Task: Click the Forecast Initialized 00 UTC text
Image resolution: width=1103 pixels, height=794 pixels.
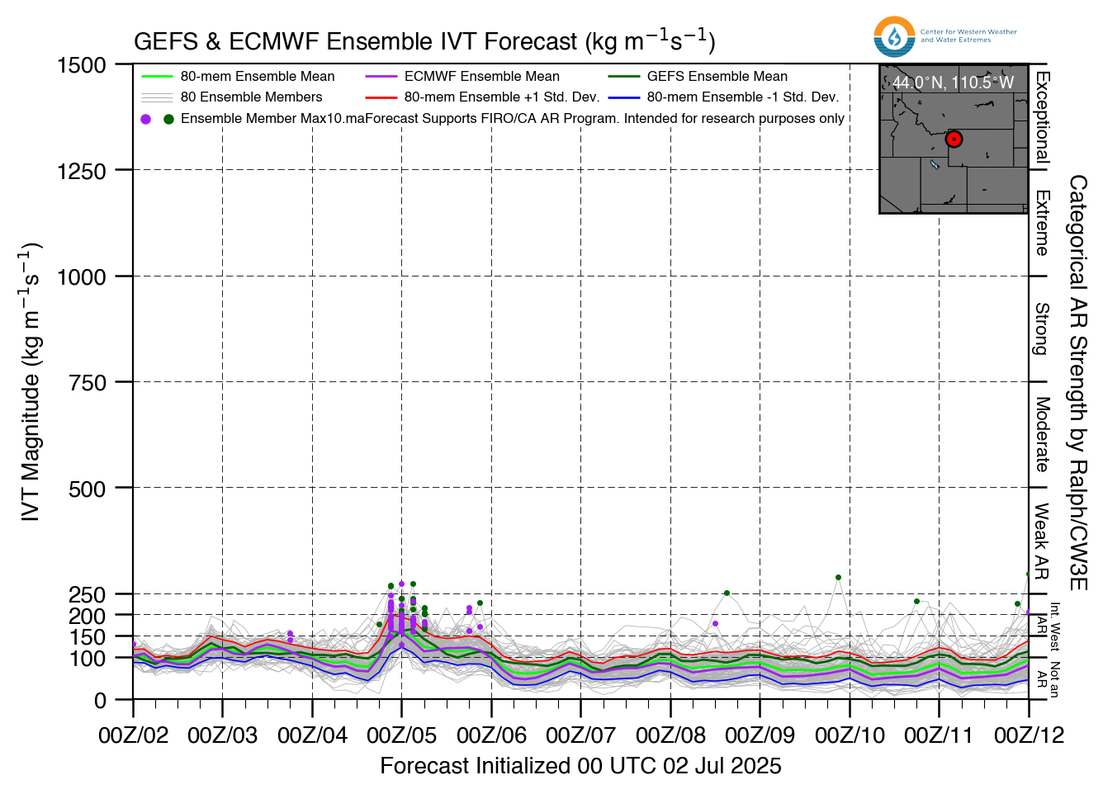Action: pos(519,766)
